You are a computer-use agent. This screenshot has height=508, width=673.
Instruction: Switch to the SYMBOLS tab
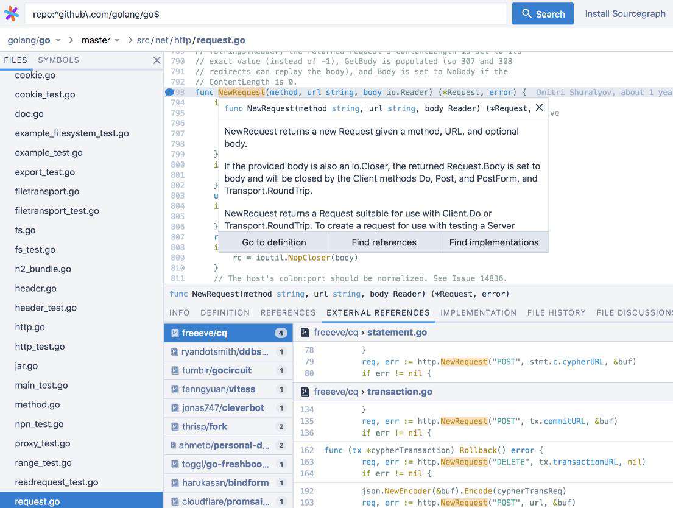58,60
